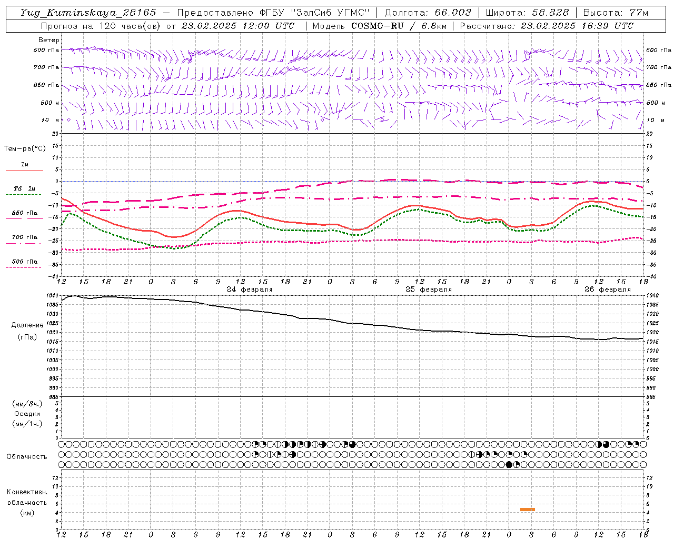674x539 pixels.
Task: Click the Модель COSMO-RU / 6.6км label
Action: click(x=379, y=26)
